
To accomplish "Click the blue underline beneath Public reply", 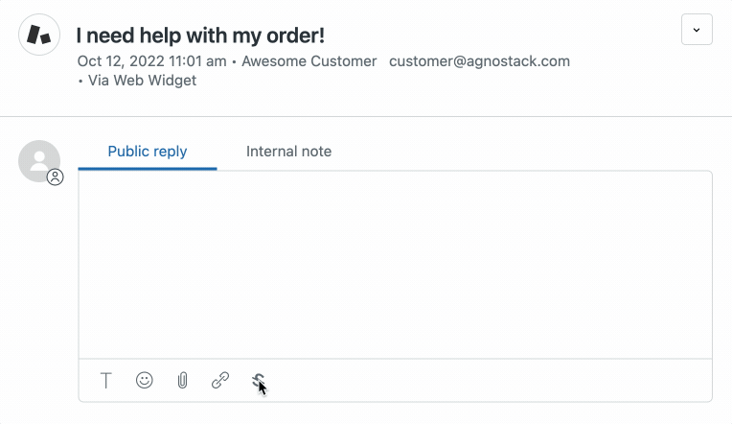I will coord(148,169).
